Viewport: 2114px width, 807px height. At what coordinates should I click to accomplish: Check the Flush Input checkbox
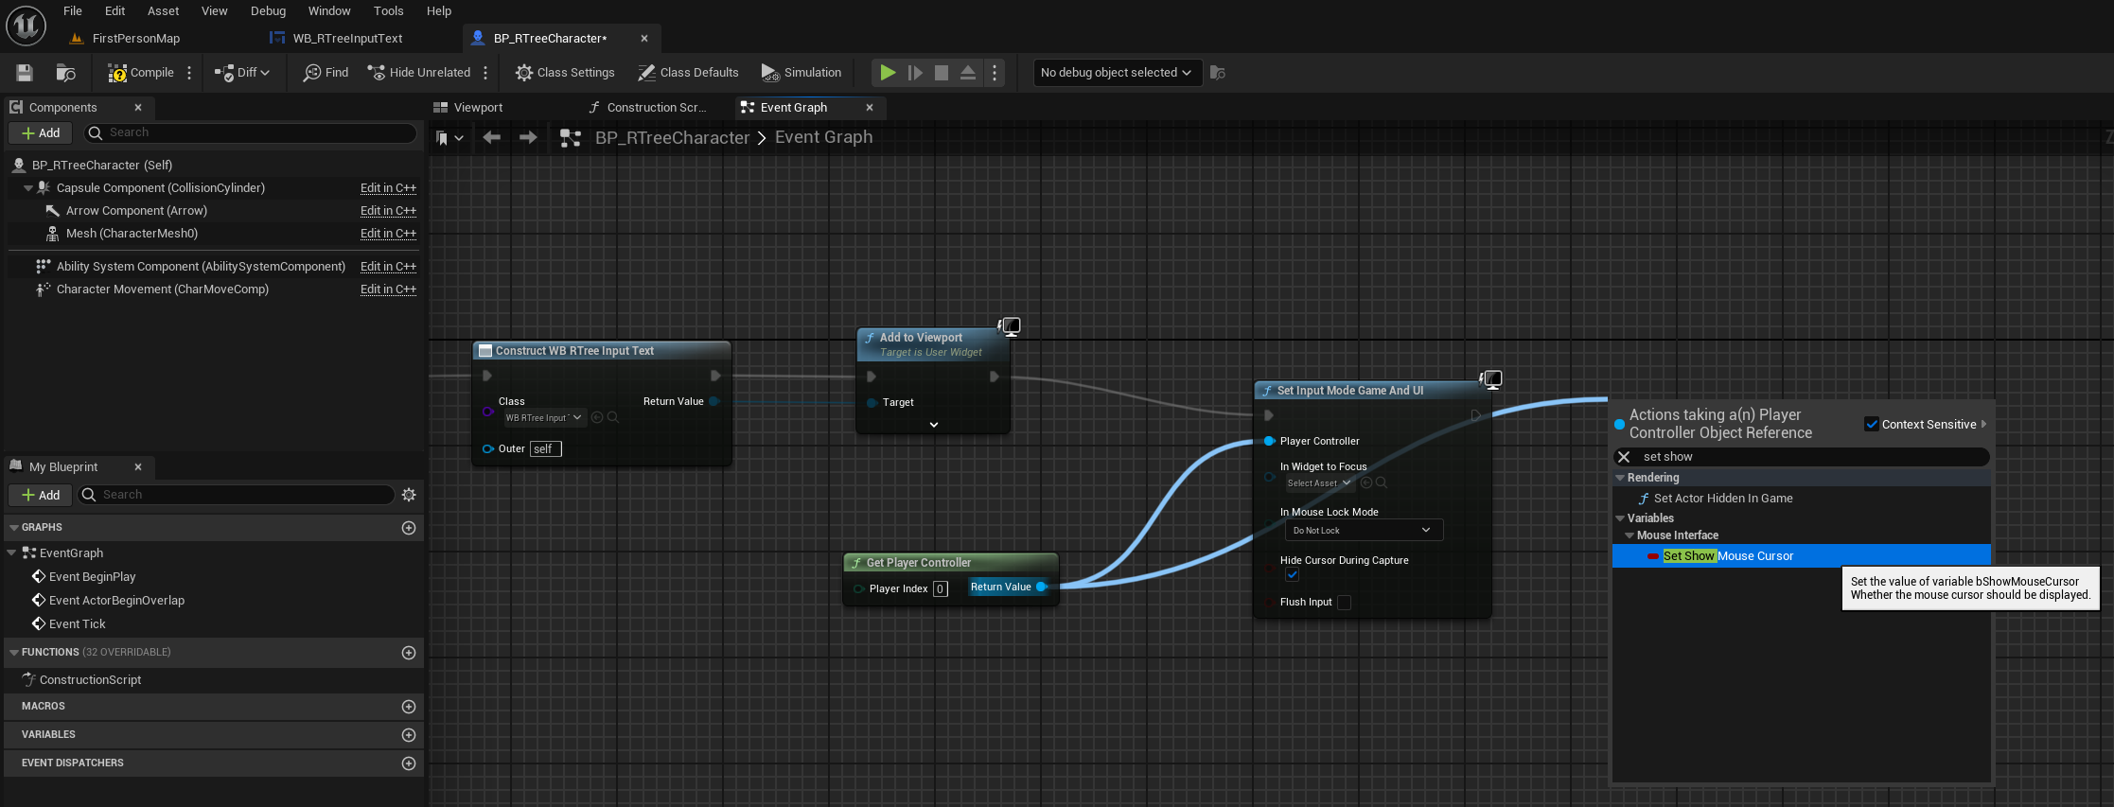(x=1344, y=603)
